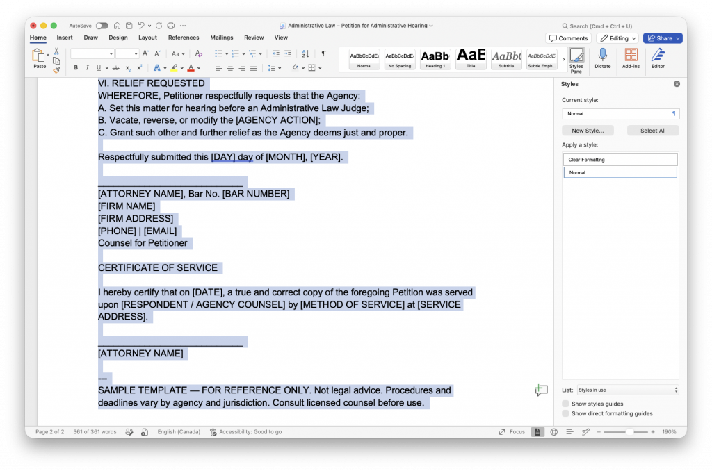
Task: Open the line spacing options
Action: tap(274, 68)
